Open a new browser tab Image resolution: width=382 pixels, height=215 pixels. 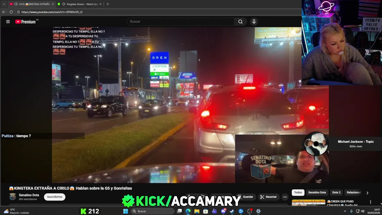coord(108,4)
